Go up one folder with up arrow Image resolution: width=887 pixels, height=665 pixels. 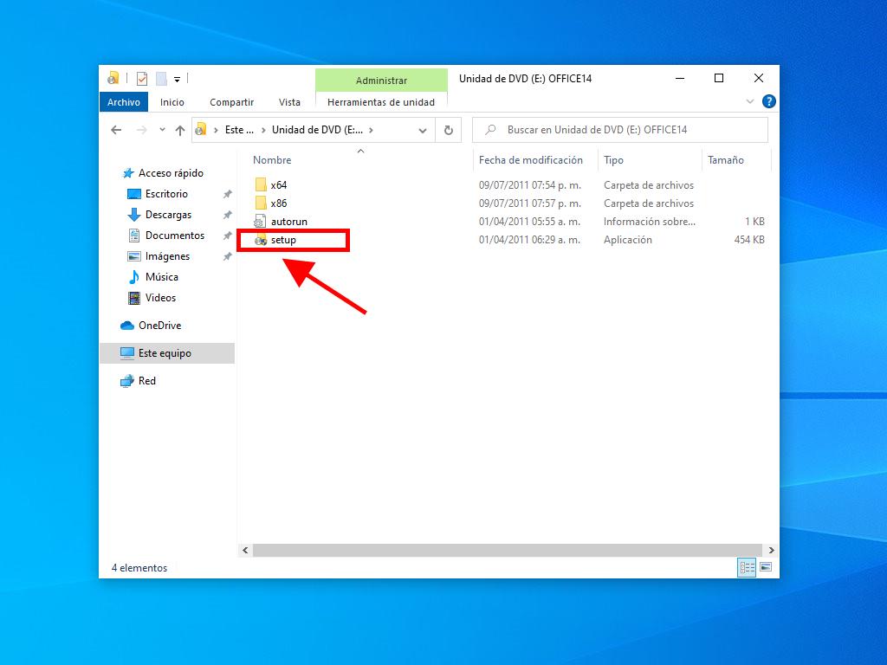point(180,130)
